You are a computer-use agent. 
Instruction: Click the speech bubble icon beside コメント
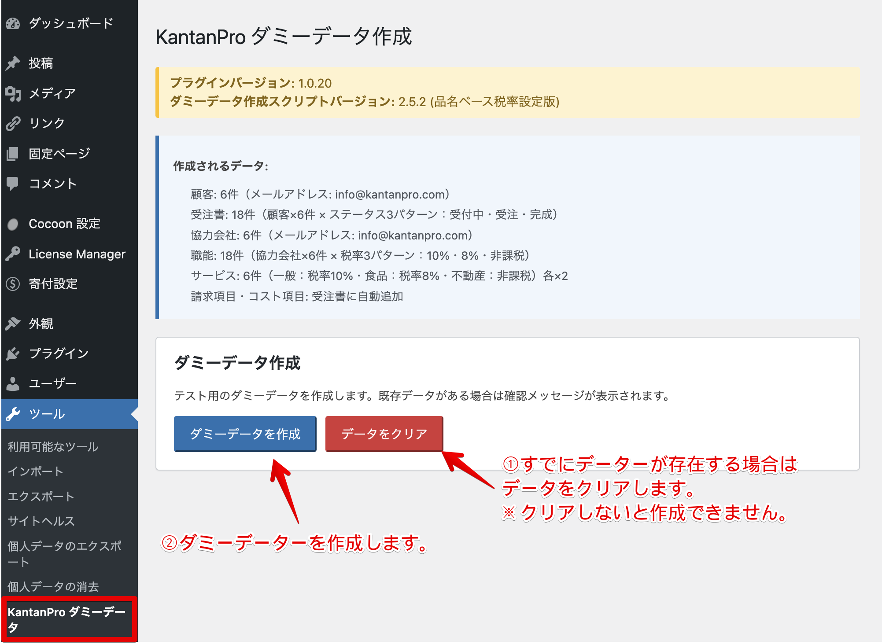pyautogui.click(x=13, y=184)
